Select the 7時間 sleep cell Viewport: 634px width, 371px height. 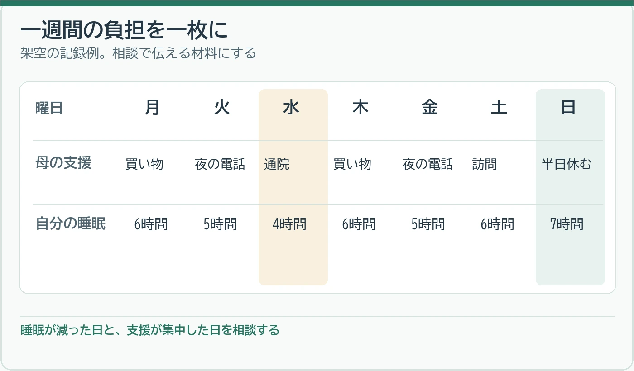pyautogui.click(x=567, y=224)
